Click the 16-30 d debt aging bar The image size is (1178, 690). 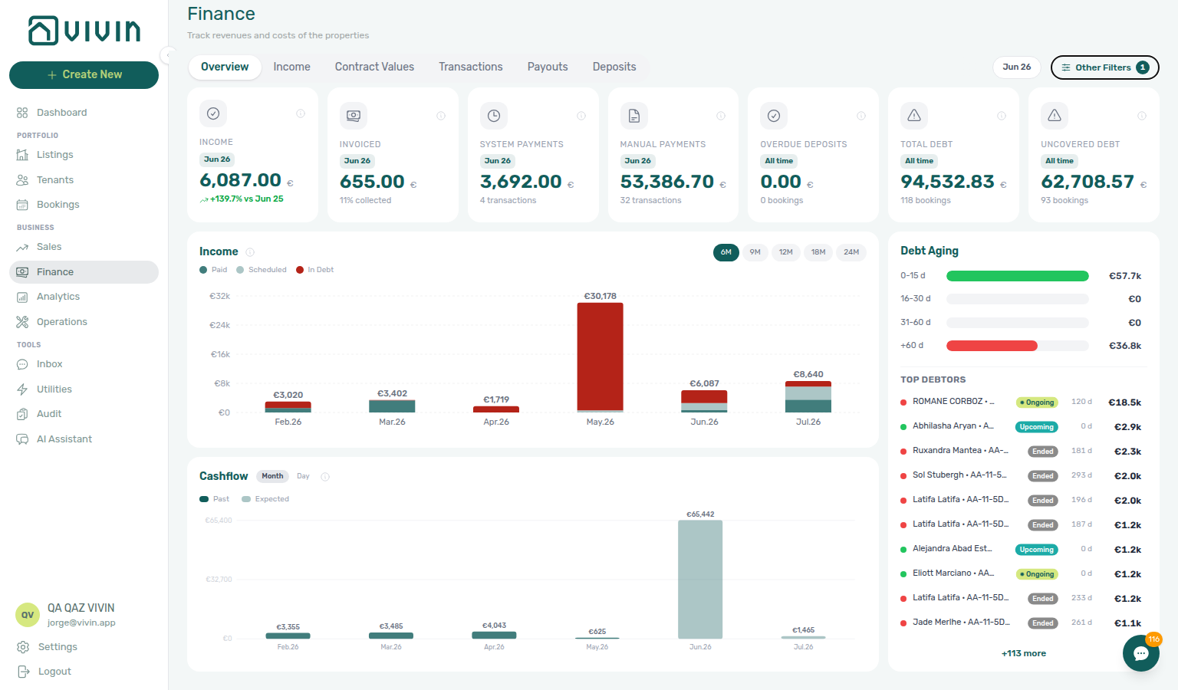click(1018, 299)
